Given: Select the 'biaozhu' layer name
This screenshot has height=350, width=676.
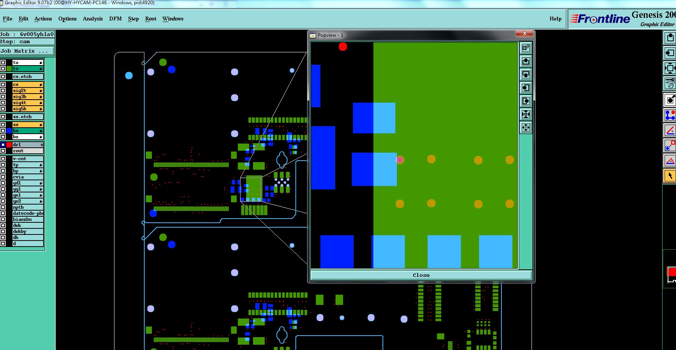Looking at the screenshot, I should tap(28, 219).
